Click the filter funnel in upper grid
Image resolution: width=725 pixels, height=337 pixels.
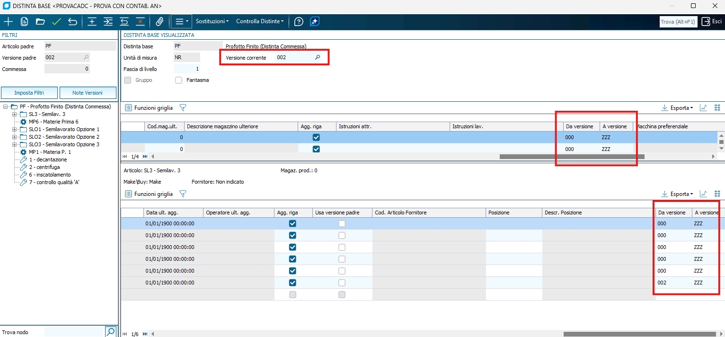pos(183,108)
